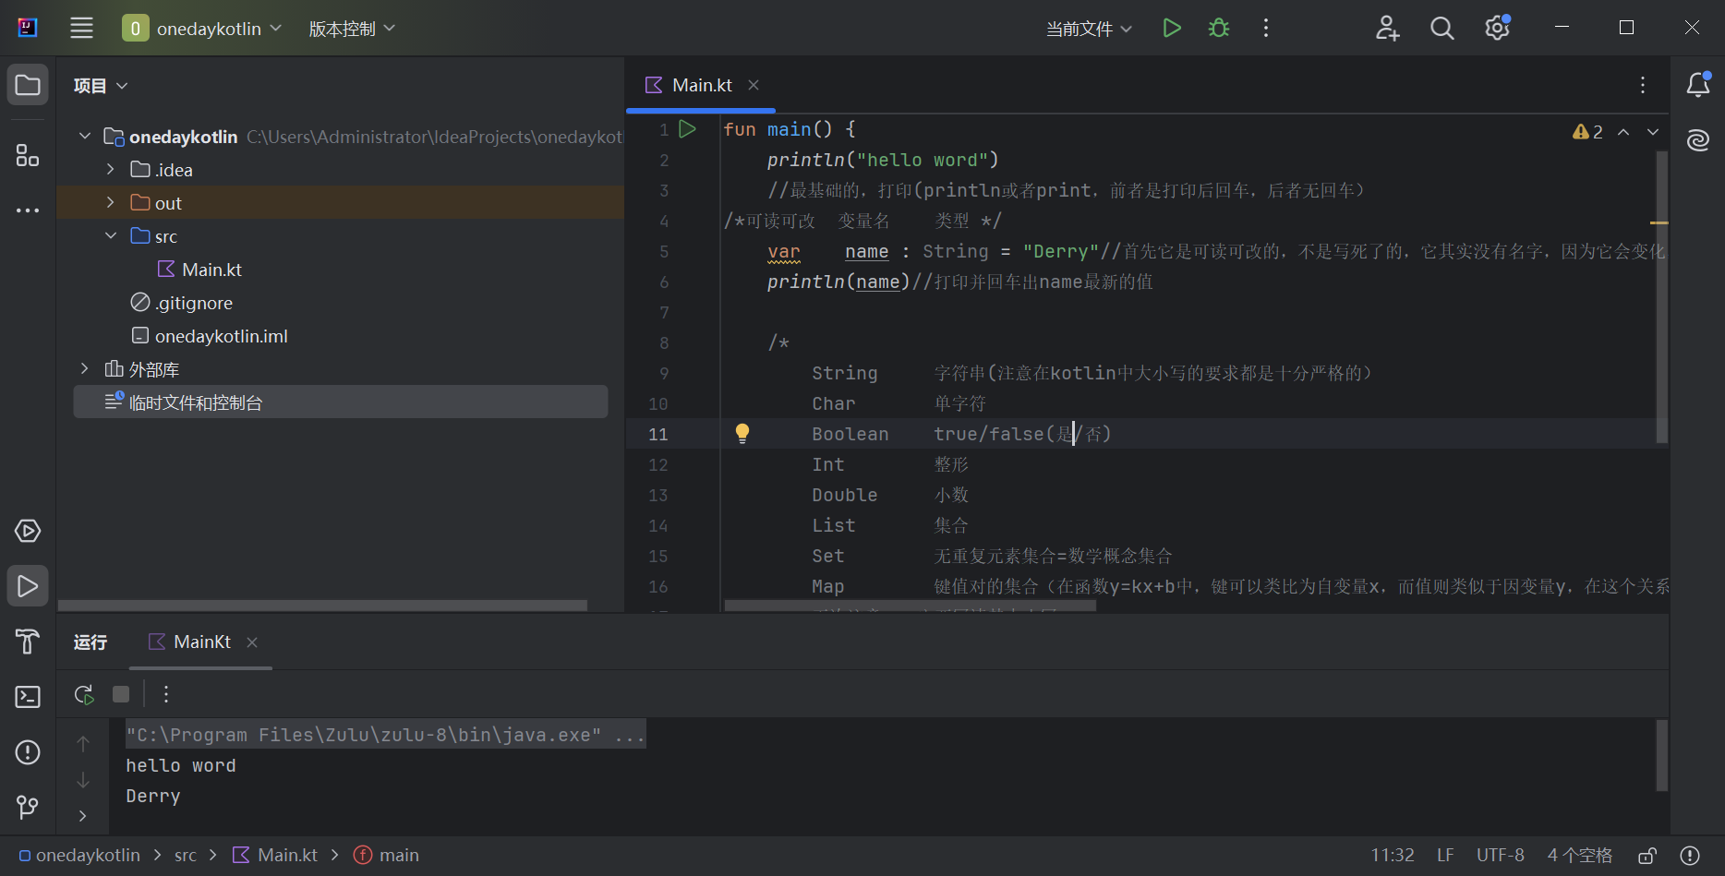Open editor tab options three-dot menu
The height and width of the screenshot is (876, 1725).
pyautogui.click(x=1643, y=85)
